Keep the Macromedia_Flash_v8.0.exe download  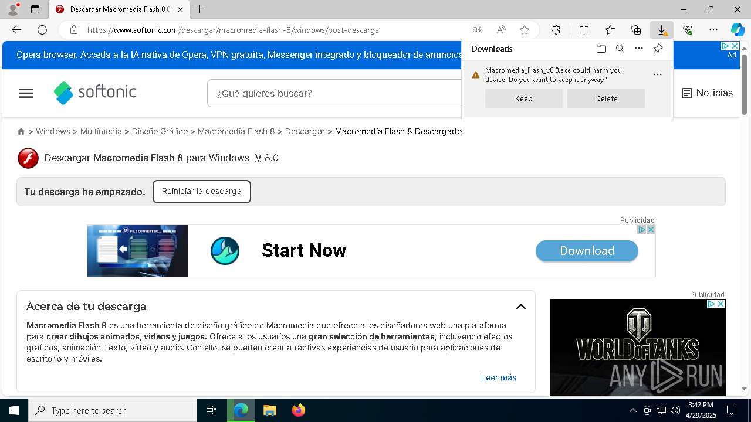click(x=524, y=98)
